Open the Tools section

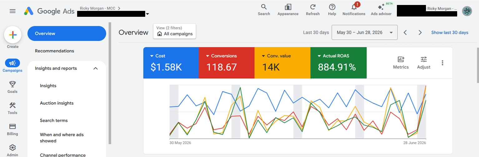click(x=12, y=108)
